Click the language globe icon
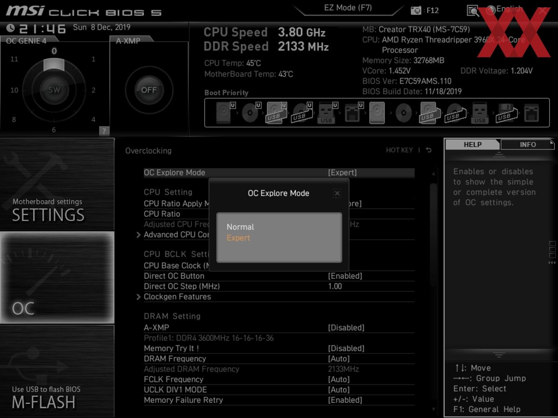 coord(491,10)
